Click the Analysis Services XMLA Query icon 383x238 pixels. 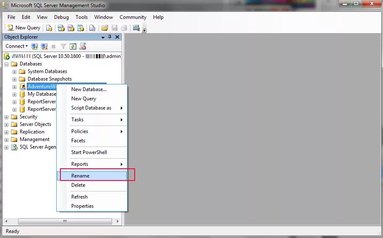point(81,28)
